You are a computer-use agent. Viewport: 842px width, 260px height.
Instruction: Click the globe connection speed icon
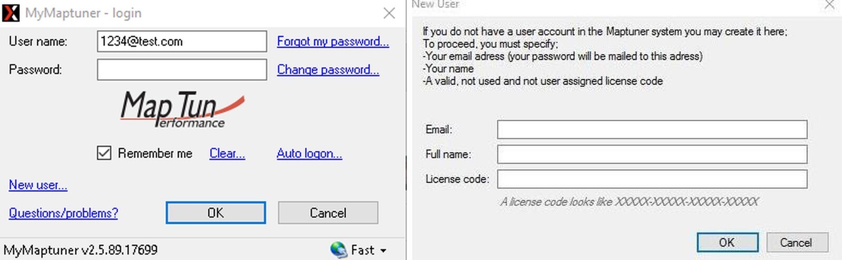[338, 249]
